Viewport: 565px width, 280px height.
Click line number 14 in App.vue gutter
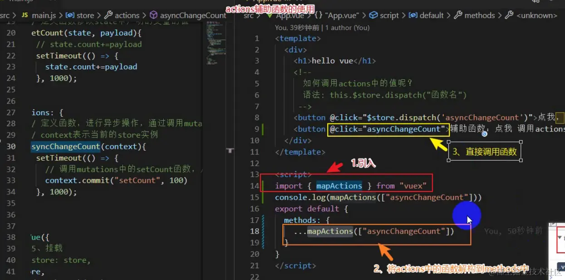[254, 186]
